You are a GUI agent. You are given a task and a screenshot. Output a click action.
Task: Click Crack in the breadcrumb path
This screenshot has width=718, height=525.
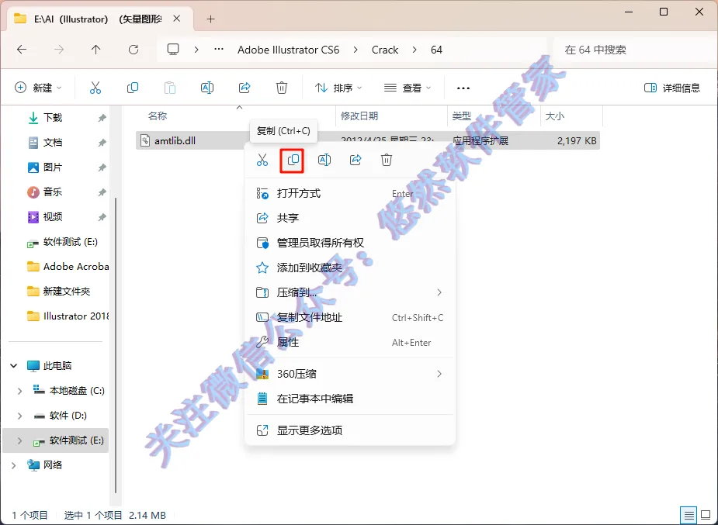coord(385,50)
